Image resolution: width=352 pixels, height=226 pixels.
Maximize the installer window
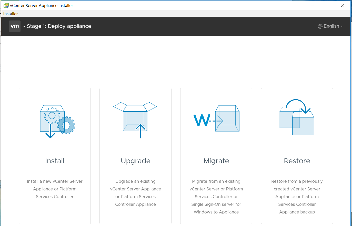[328, 5]
